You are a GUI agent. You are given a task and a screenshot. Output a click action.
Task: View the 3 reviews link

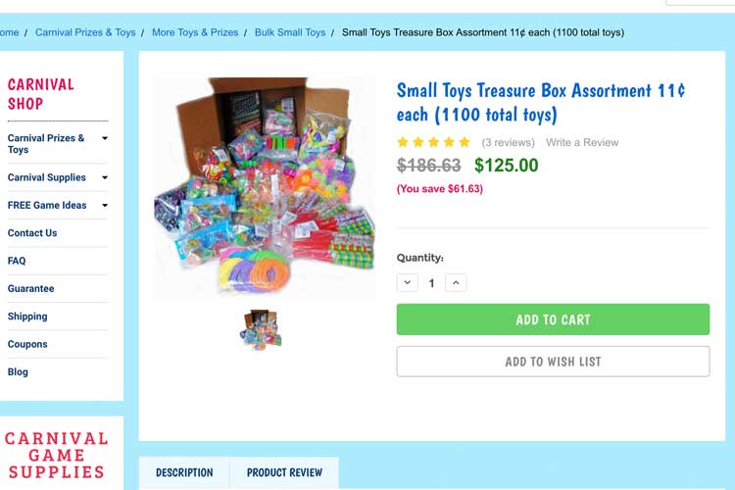(x=508, y=142)
